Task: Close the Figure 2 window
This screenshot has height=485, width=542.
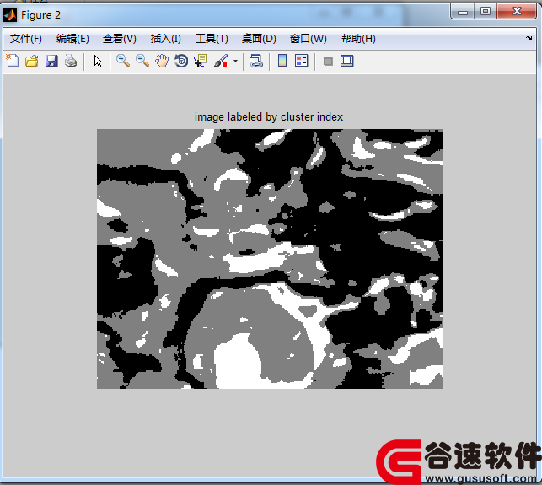Action: coord(517,12)
